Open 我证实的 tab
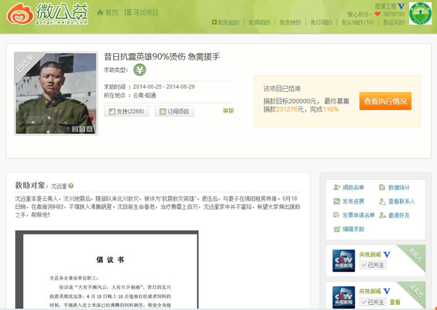The width and height of the screenshot is (437, 310). pos(393,23)
